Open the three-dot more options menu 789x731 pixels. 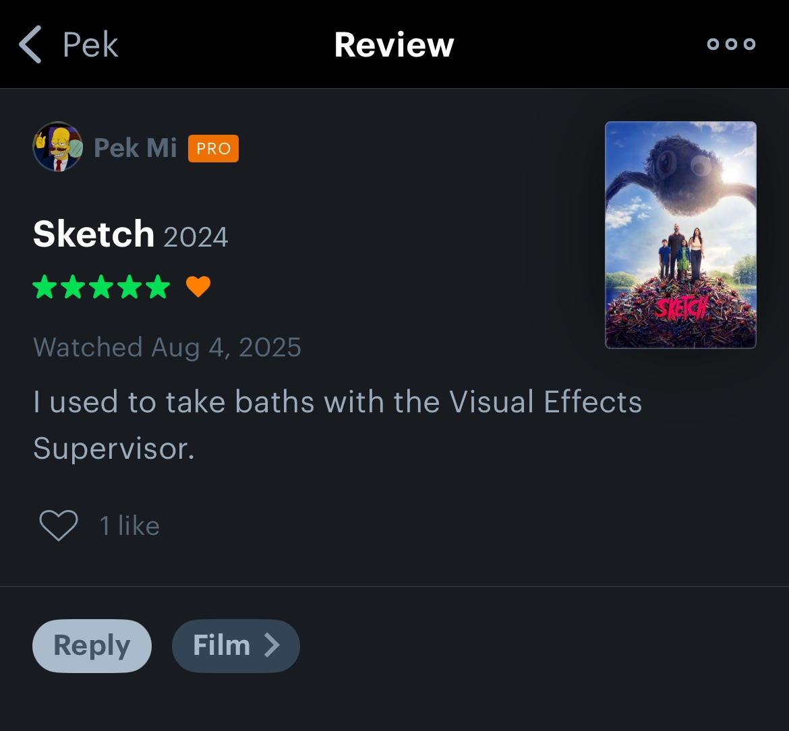click(x=731, y=44)
